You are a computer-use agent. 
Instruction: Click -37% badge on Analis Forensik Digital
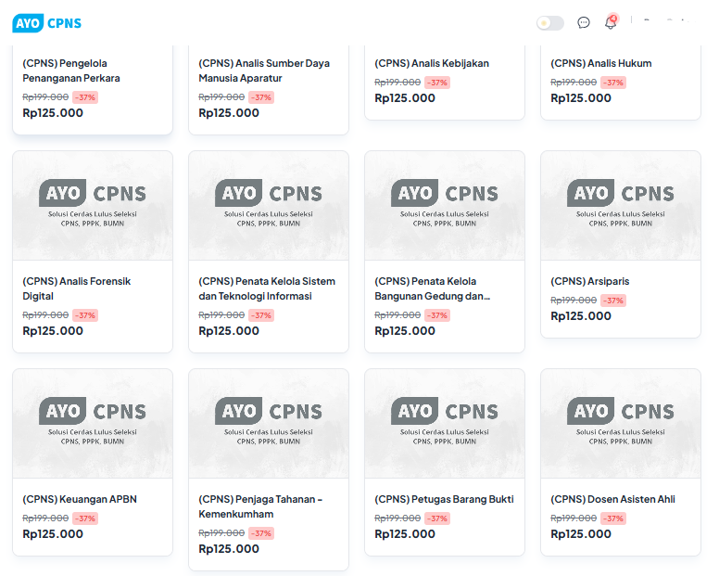pyautogui.click(x=85, y=315)
